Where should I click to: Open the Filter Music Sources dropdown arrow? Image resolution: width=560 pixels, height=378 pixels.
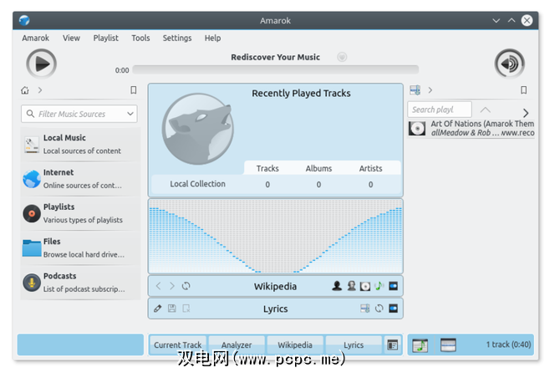[130, 114]
